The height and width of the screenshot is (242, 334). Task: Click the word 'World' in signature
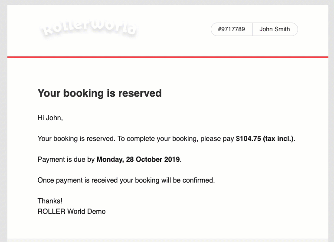pos(76,211)
